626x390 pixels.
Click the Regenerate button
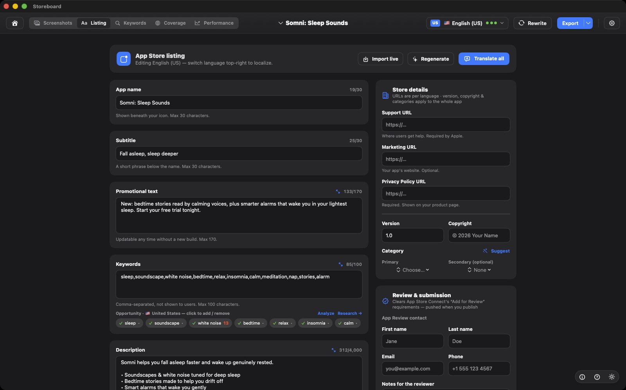431,59
